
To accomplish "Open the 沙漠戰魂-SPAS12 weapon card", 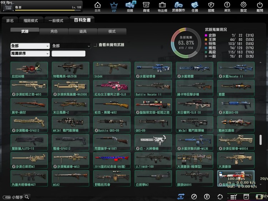I will [29, 124].
